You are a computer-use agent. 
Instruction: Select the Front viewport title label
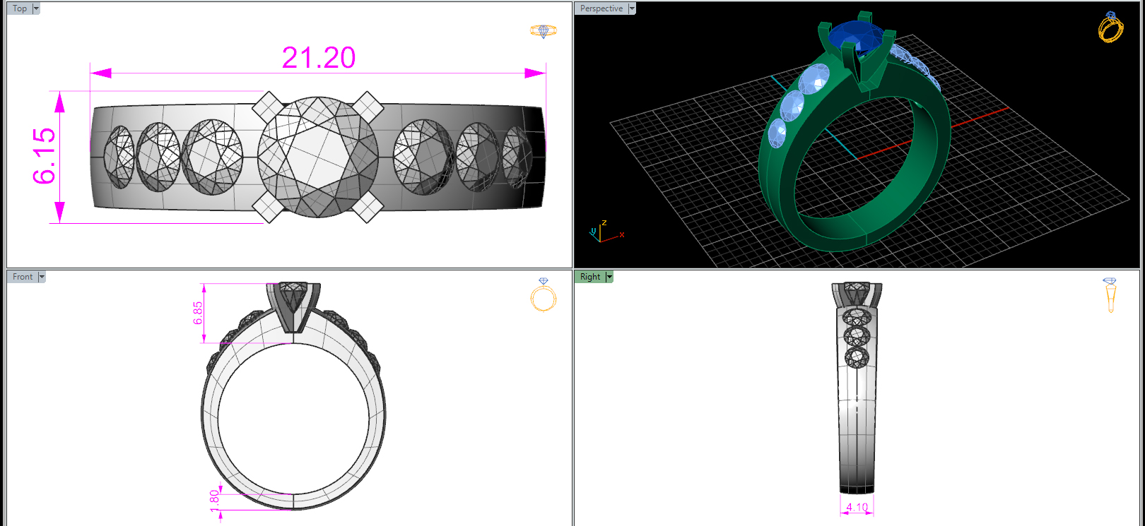[x=23, y=277]
